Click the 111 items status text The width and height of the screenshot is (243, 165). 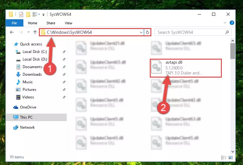(17, 157)
